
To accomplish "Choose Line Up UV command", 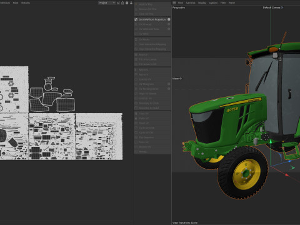I will [x=152, y=79].
